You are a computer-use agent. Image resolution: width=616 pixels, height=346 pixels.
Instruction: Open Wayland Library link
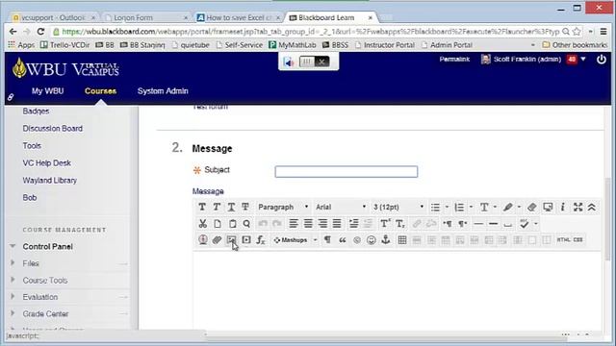pos(50,181)
